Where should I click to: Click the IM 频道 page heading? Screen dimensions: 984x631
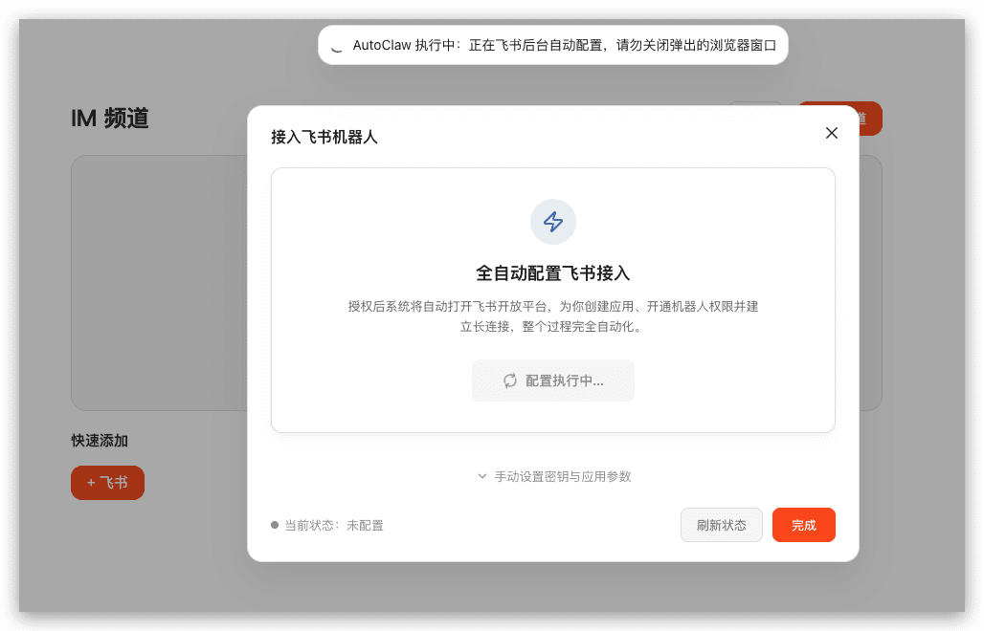coord(110,119)
